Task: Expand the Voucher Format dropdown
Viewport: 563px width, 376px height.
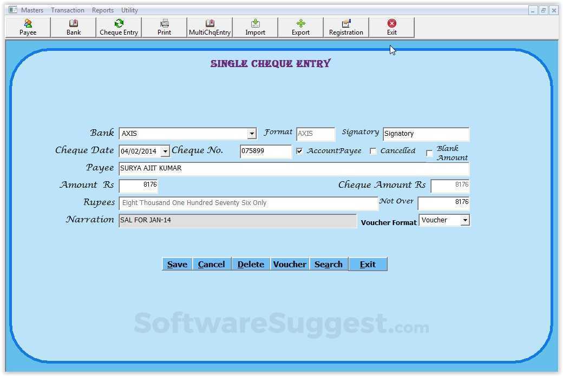Action: [x=465, y=220]
